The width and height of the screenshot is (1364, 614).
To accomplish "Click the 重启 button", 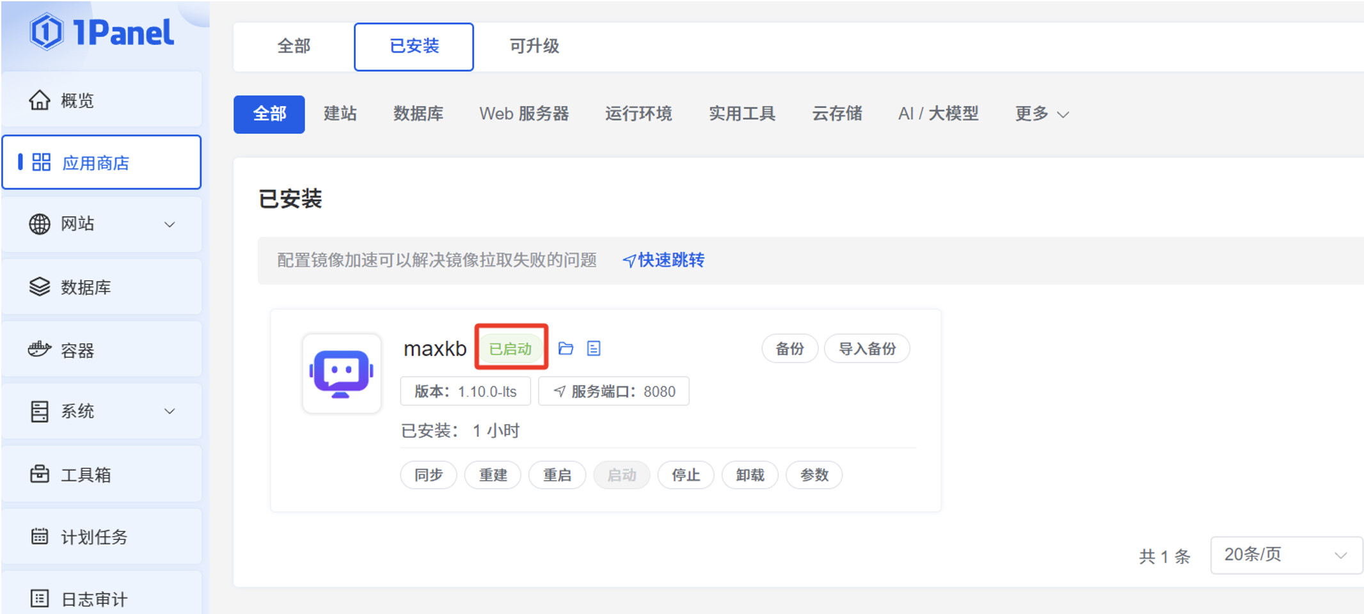I will pyautogui.click(x=557, y=475).
